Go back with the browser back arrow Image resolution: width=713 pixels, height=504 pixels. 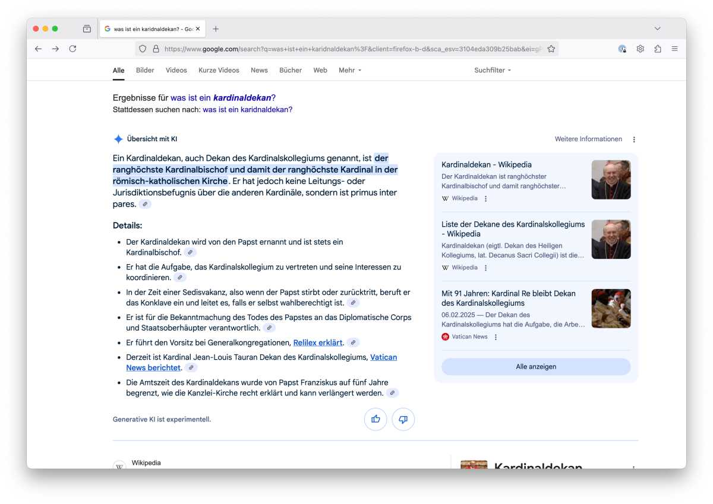38,49
